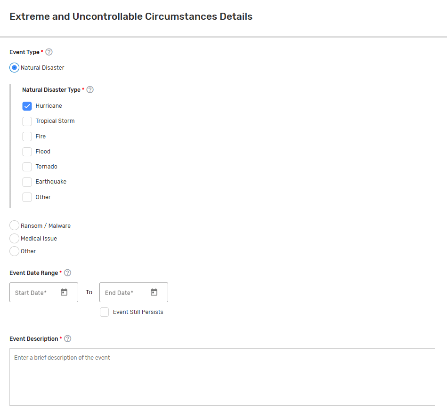Open help tooltip beside Event Type

click(x=49, y=52)
